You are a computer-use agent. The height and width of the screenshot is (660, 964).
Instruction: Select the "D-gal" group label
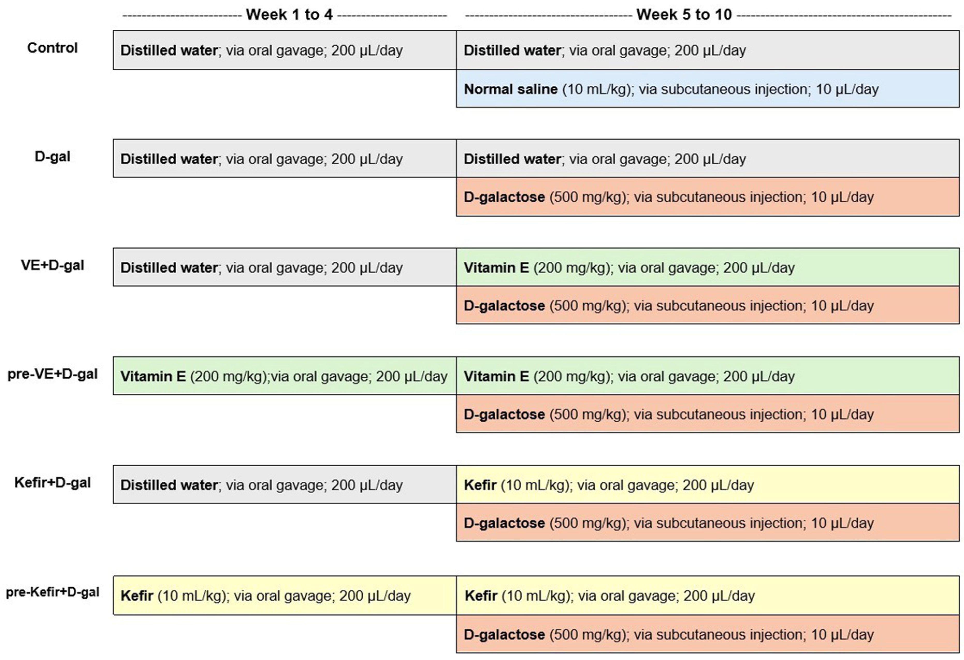tap(52, 157)
